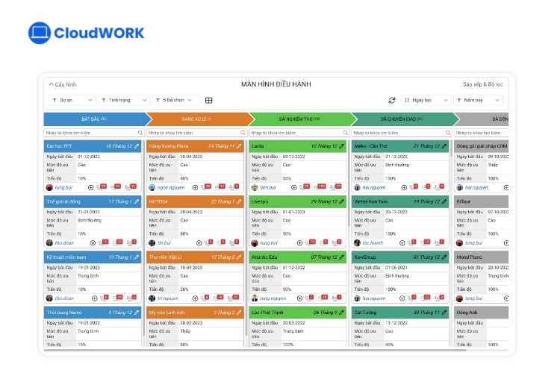Select the ĐÃ CHUYỂN GIAO stage tab
560x373 pixels.
(x=402, y=119)
